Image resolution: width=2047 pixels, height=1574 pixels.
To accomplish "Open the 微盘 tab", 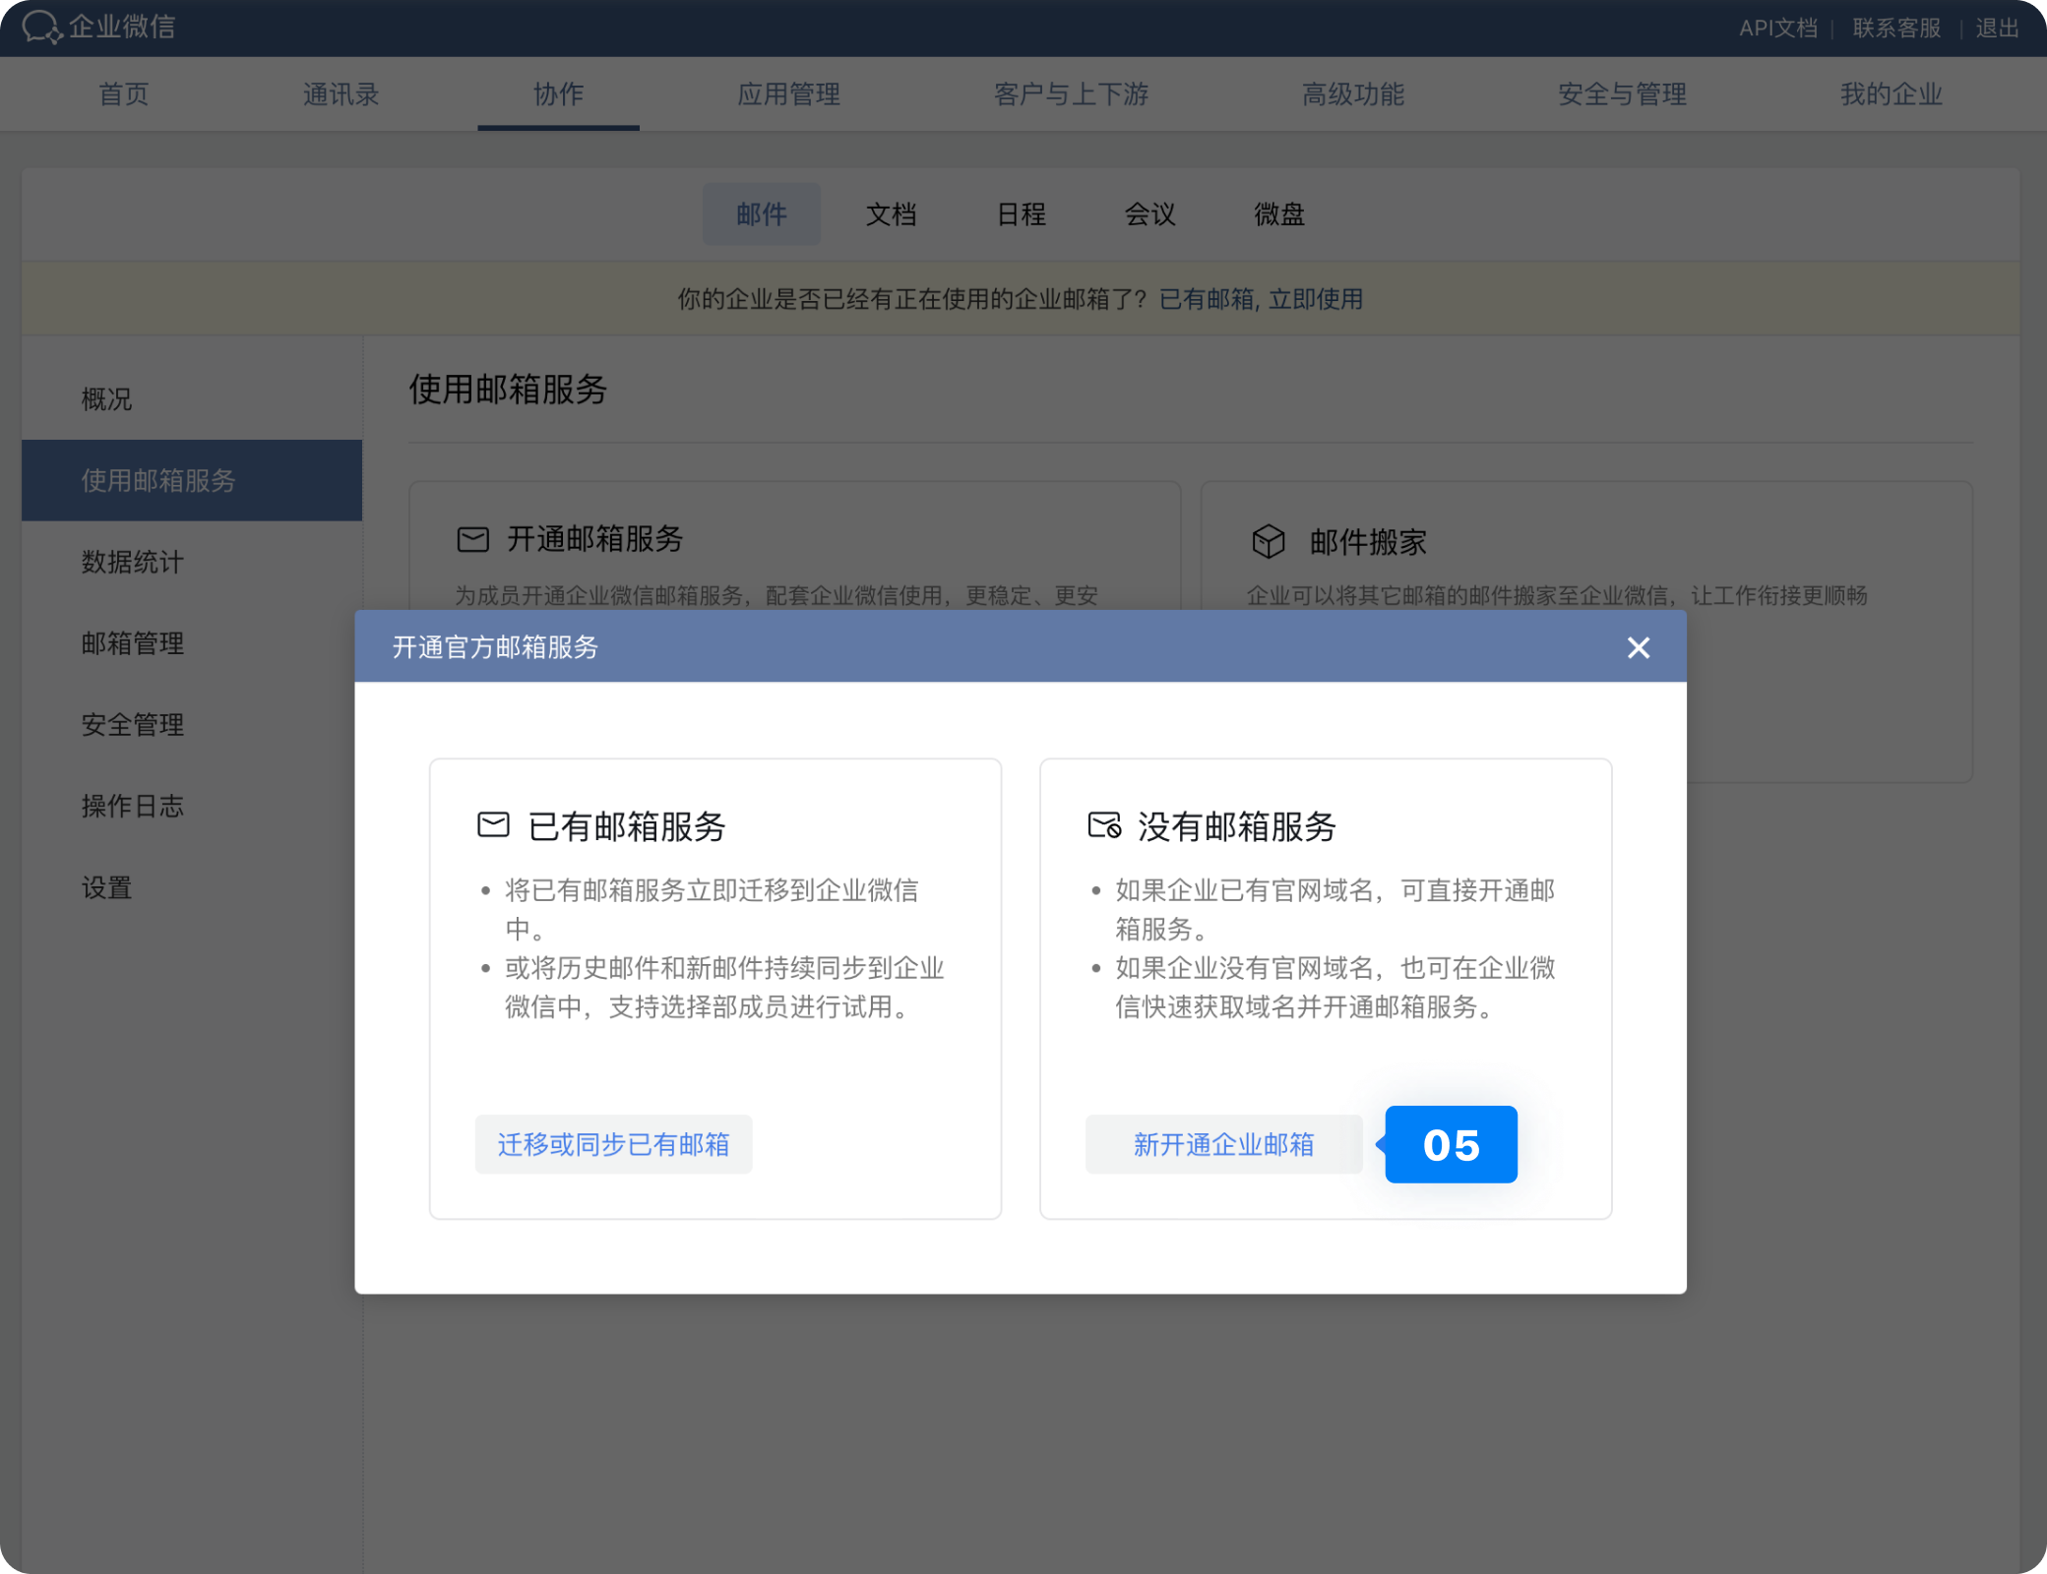I will point(1278,214).
